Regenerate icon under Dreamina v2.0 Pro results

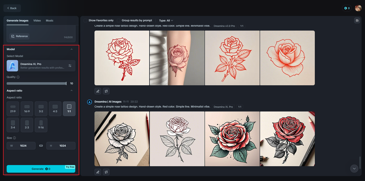pos(106,91)
